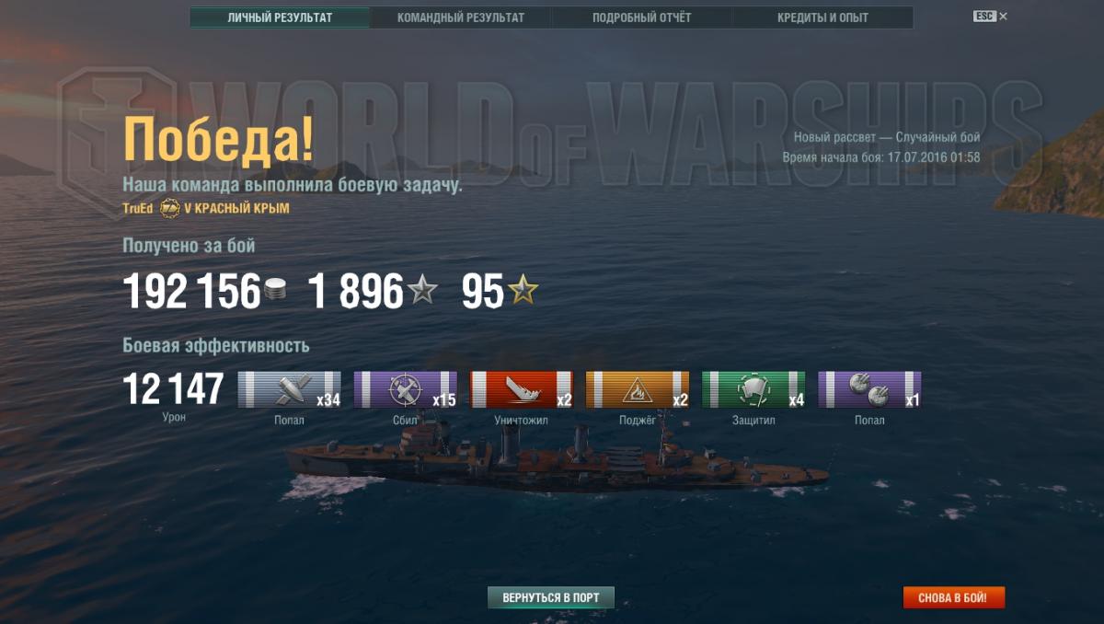
Task: Select the secondary battery hit ribbon x1
Action: tap(869, 389)
